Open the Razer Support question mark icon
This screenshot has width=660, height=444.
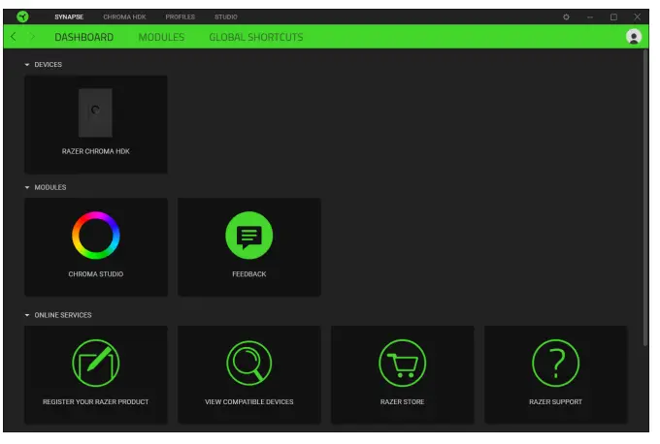point(555,363)
